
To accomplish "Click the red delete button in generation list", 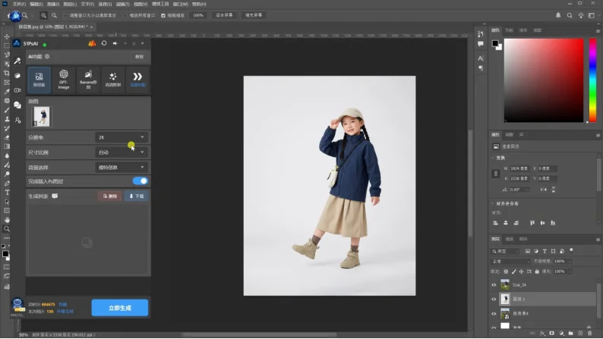I will (x=110, y=196).
